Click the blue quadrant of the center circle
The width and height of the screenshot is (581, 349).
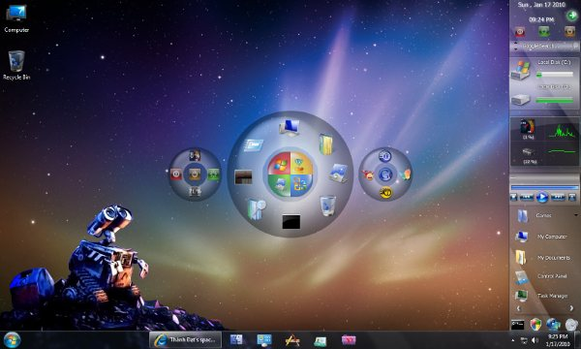(x=301, y=185)
